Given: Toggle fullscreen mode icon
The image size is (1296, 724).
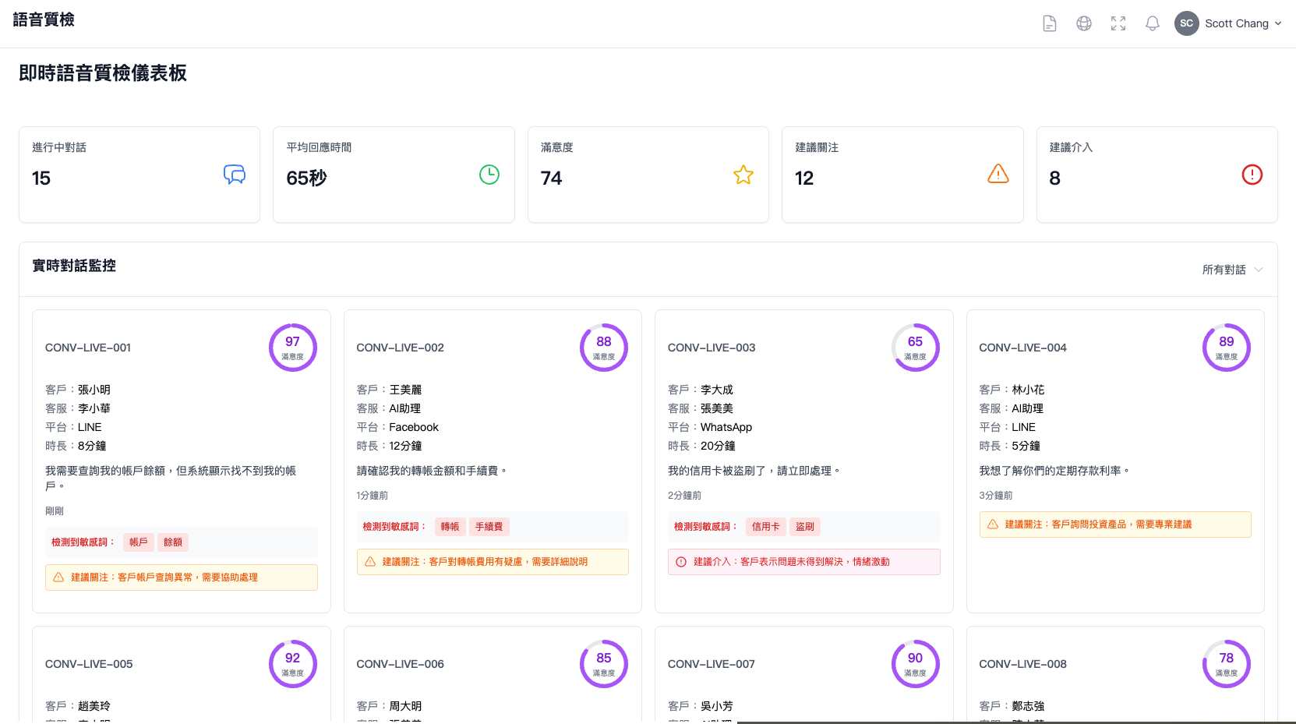Looking at the screenshot, I should click(1118, 23).
